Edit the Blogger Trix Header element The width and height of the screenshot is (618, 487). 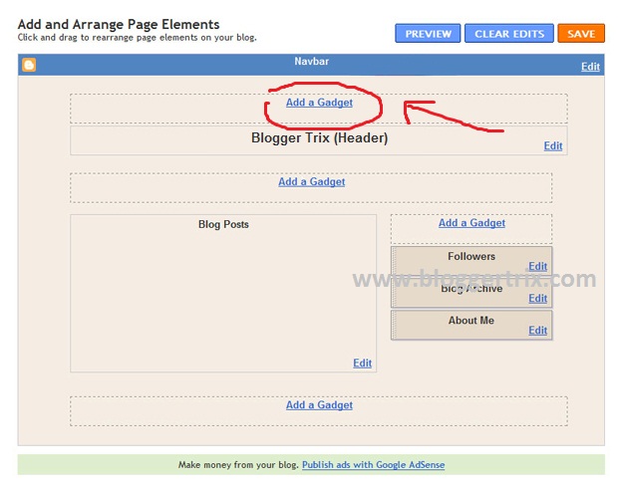click(x=553, y=146)
